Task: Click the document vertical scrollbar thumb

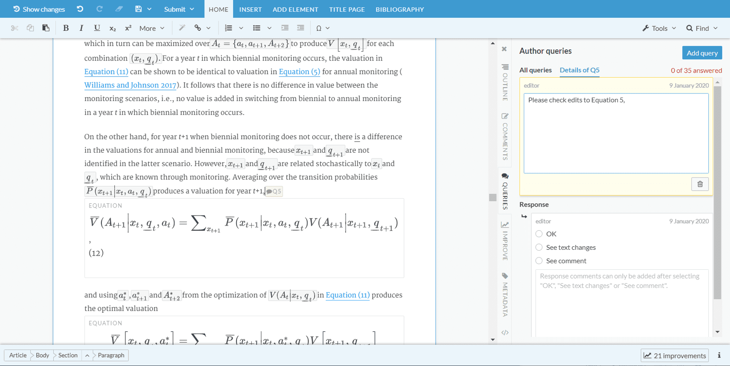Action: click(493, 197)
